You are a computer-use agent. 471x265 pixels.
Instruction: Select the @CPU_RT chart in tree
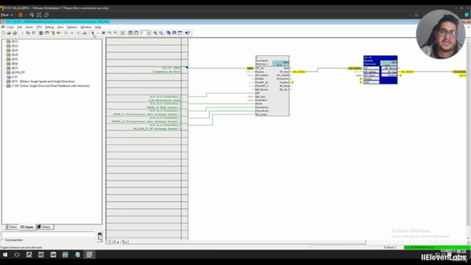click(x=15, y=72)
